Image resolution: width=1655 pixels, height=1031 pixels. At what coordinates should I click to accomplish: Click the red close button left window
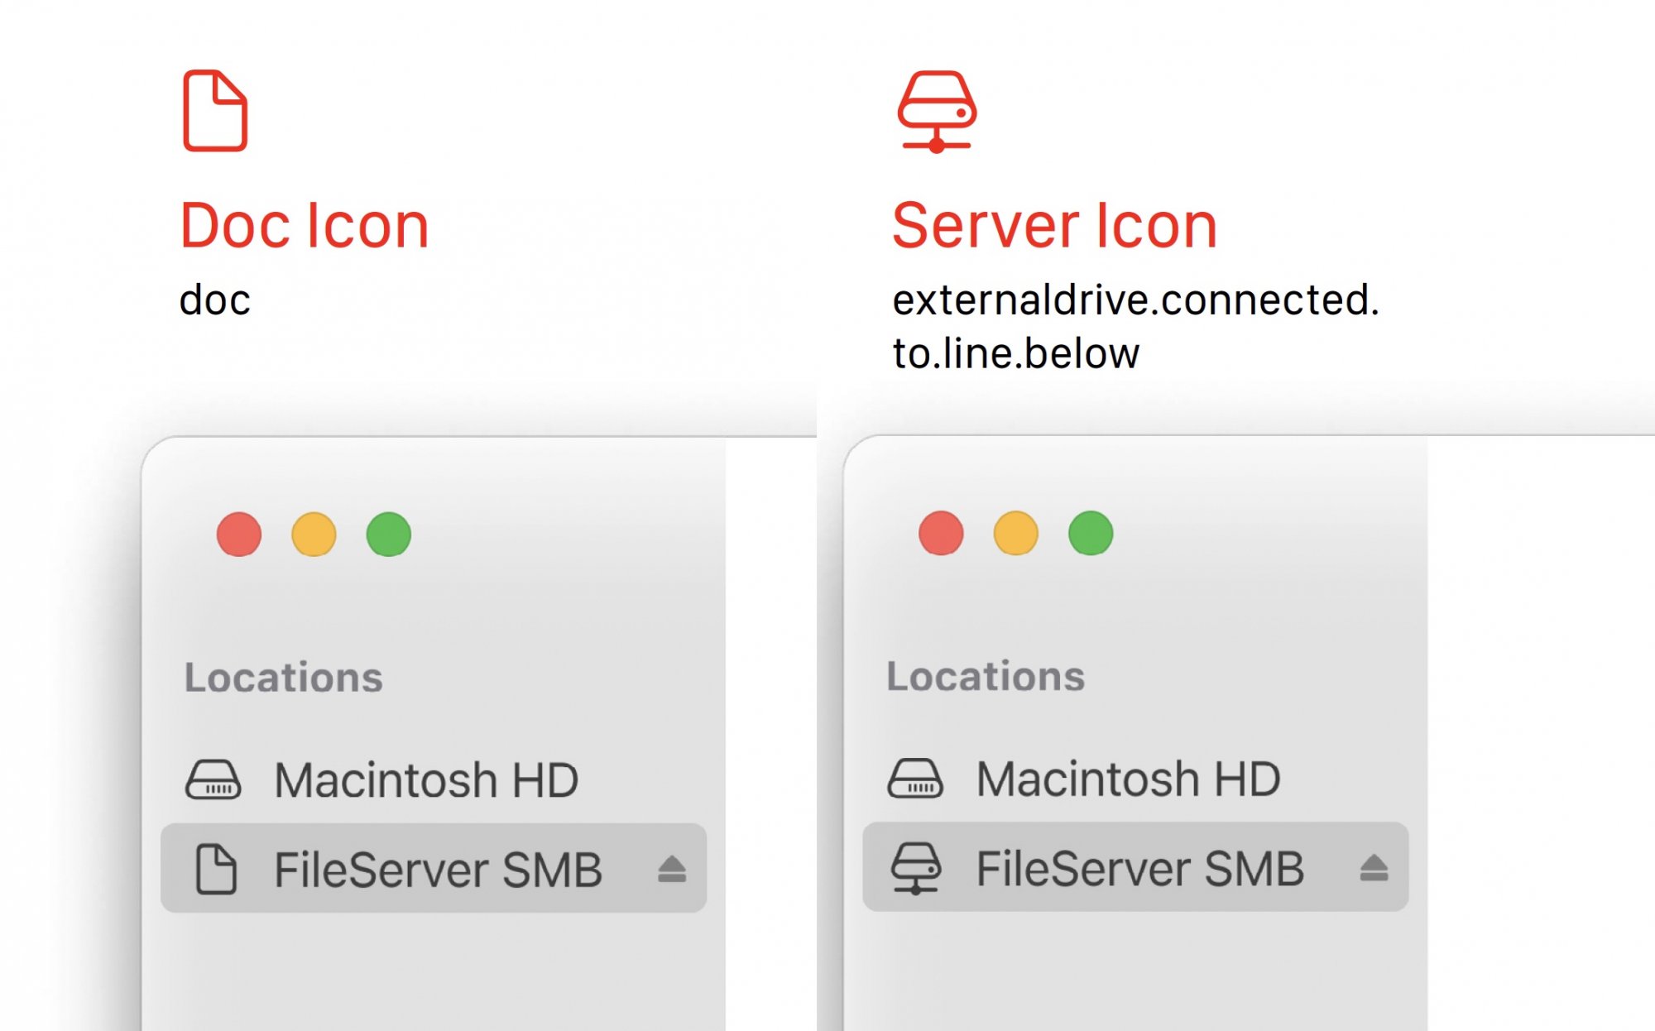point(237,534)
